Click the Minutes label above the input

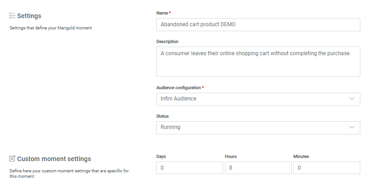click(301, 156)
